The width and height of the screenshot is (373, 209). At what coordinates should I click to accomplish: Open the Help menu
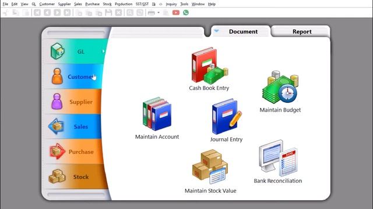point(212,4)
